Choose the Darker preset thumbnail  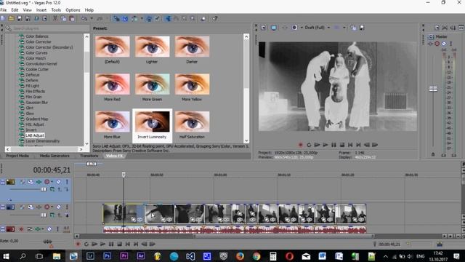point(192,47)
